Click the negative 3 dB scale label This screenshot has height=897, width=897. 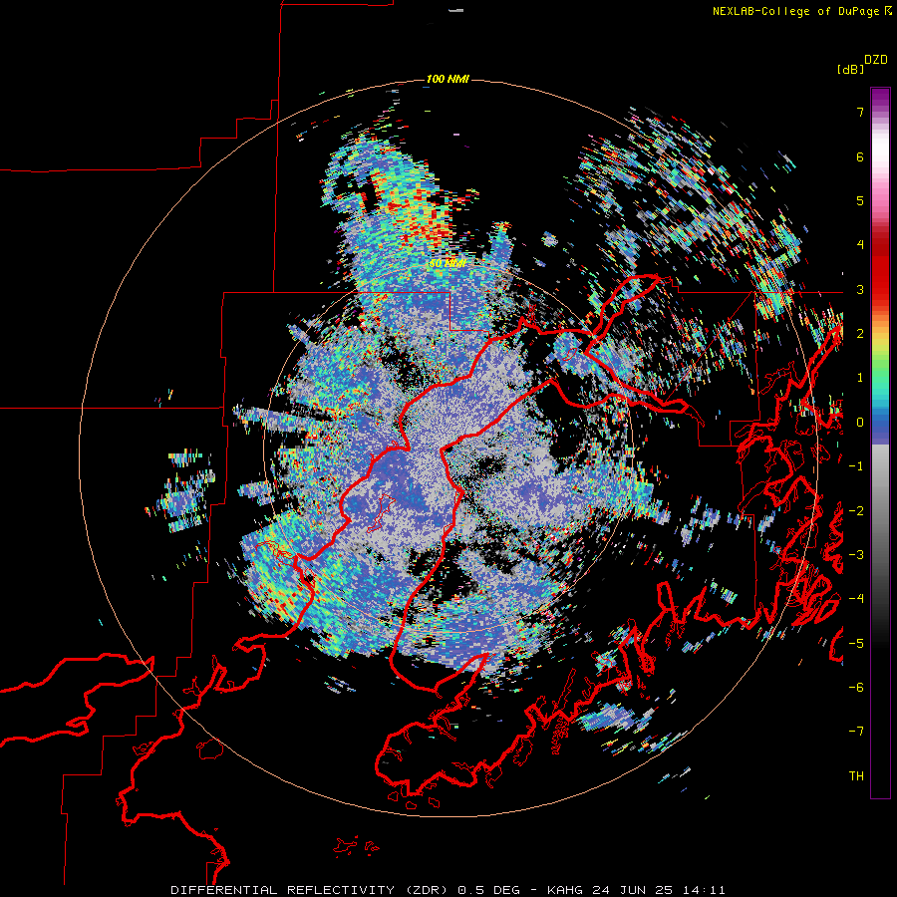(x=856, y=555)
